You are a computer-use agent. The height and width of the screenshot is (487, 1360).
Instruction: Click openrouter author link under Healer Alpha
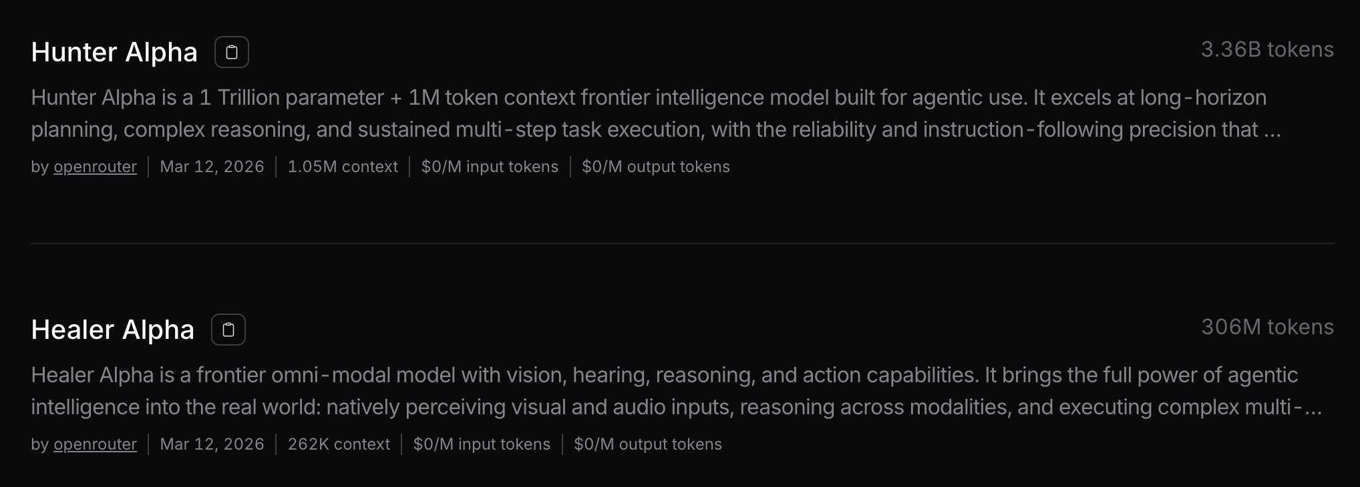(x=95, y=444)
